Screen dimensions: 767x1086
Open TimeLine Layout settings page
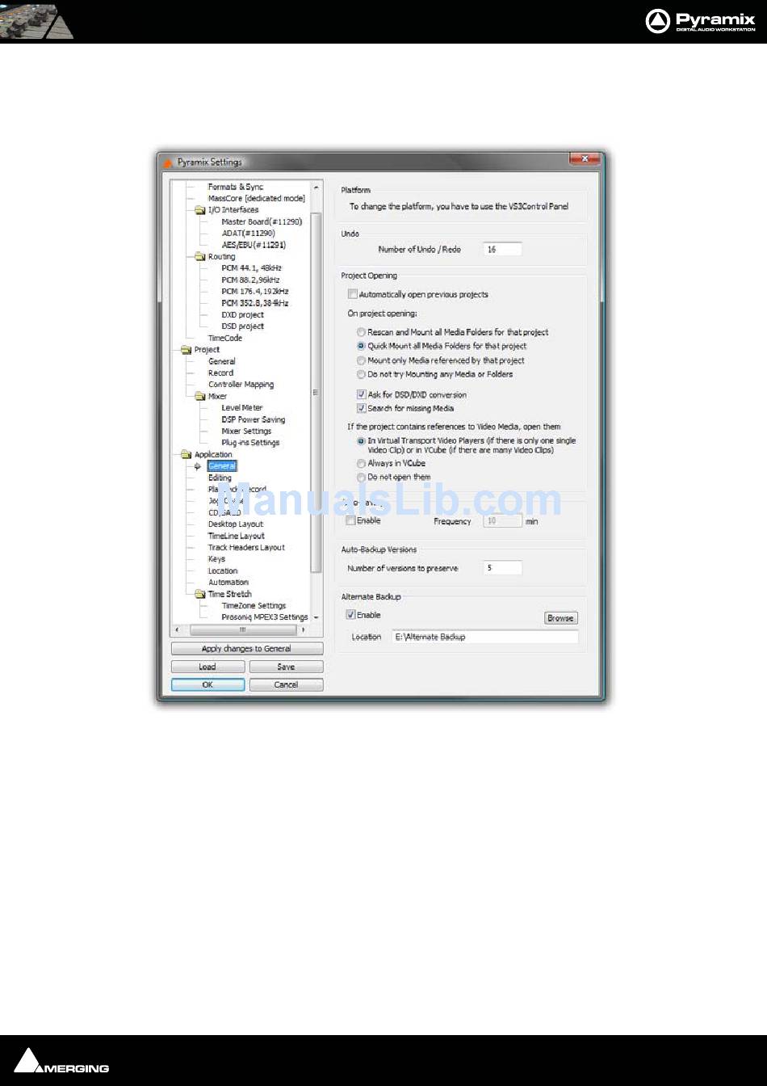[x=237, y=536]
